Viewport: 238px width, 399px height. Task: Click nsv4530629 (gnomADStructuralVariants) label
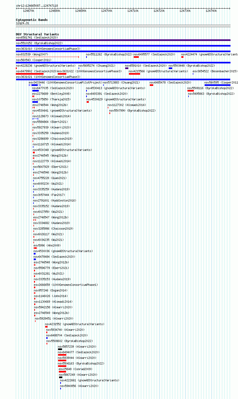pyautogui.click(x=116, y=99)
